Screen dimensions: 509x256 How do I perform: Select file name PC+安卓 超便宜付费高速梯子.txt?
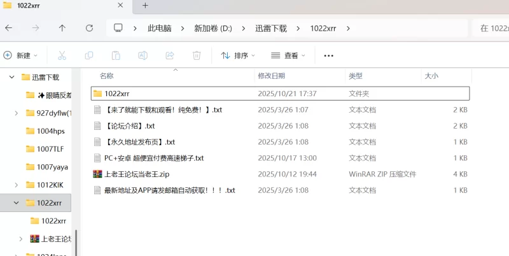pyautogui.click(x=154, y=158)
